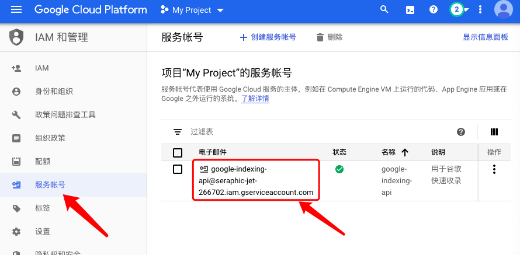Click the 名称 sort arrow
This screenshot has height=255, width=520.
[x=404, y=153]
